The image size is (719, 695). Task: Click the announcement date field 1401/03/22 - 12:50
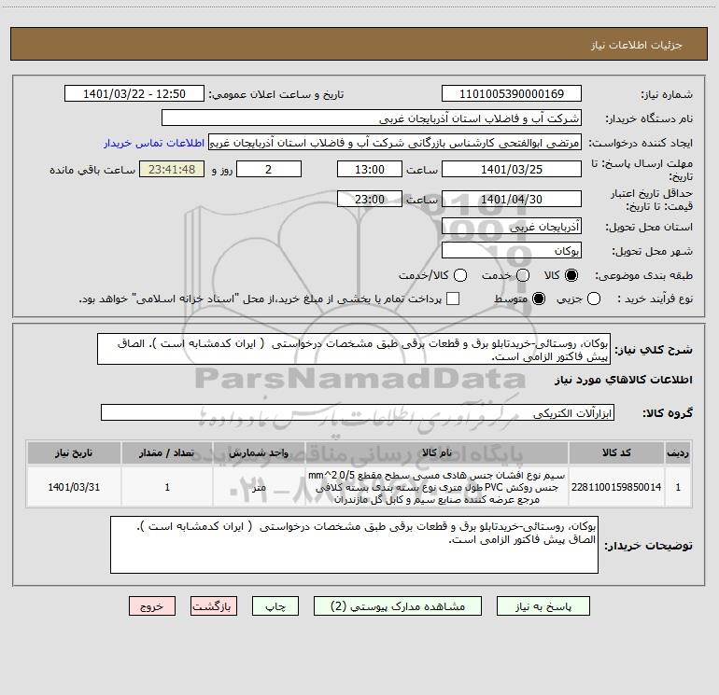(134, 94)
